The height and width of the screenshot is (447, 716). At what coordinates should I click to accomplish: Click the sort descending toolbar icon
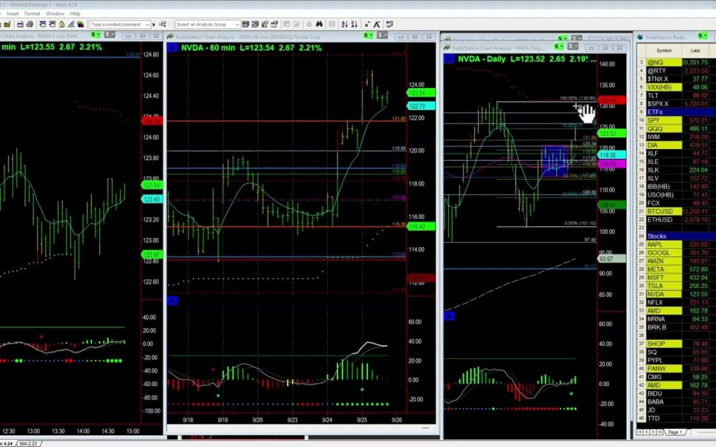click(354, 25)
